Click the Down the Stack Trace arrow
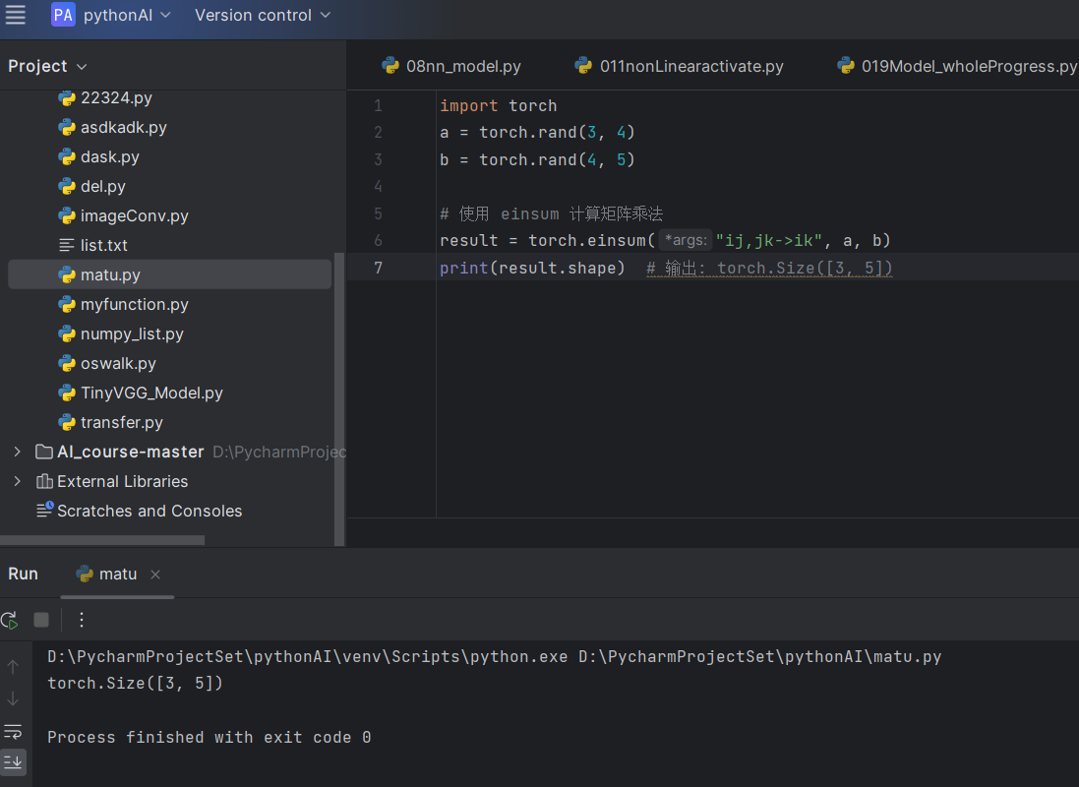1079x787 pixels. 13,698
